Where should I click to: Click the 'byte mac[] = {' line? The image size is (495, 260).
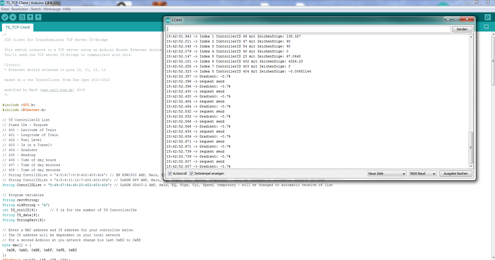click(17, 245)
